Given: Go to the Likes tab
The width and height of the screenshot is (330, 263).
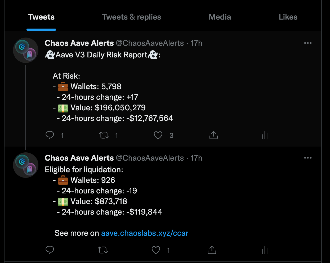Looking at the screenshot, I should point(288,17).
